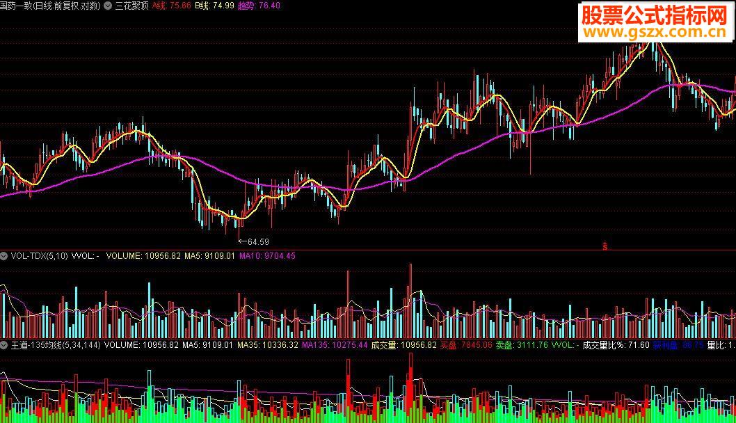The image size is (736, 423).
Task: Click the 买盘: 7845.06 value
Action: point(466,345)
